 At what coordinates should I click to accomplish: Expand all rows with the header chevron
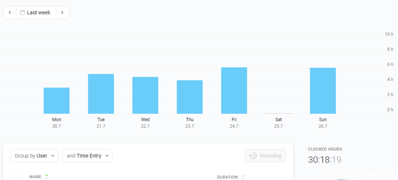[16, 177]
